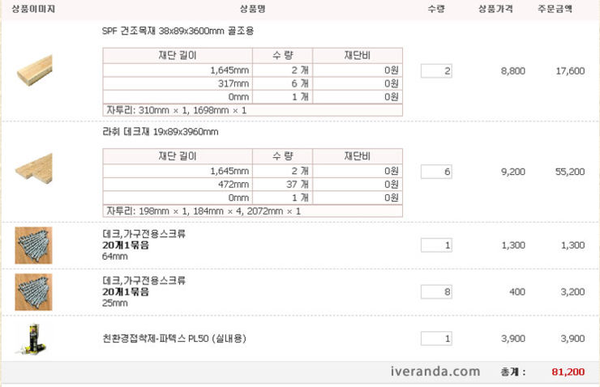This screenshot has height=387, width=600.
Task: Select quantity box showing 8 for 25mm screws
Action: tap(436, 292)
